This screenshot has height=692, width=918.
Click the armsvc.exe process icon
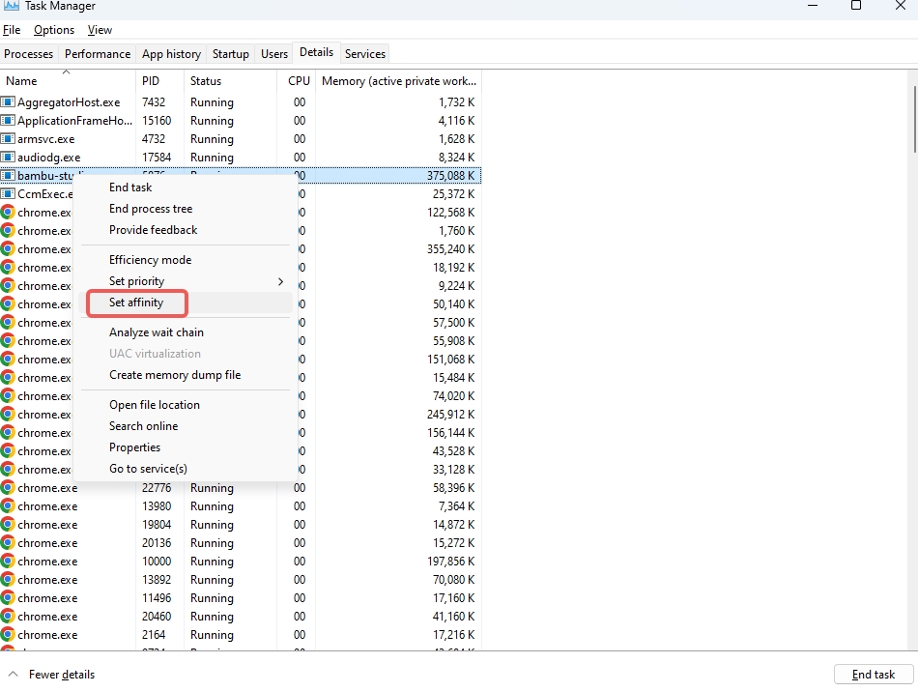(8, 139)
